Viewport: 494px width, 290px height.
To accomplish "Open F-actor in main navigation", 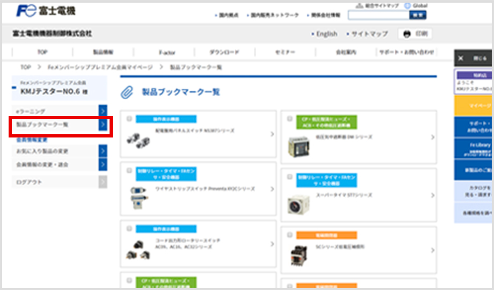I will [x=167, y=52].
